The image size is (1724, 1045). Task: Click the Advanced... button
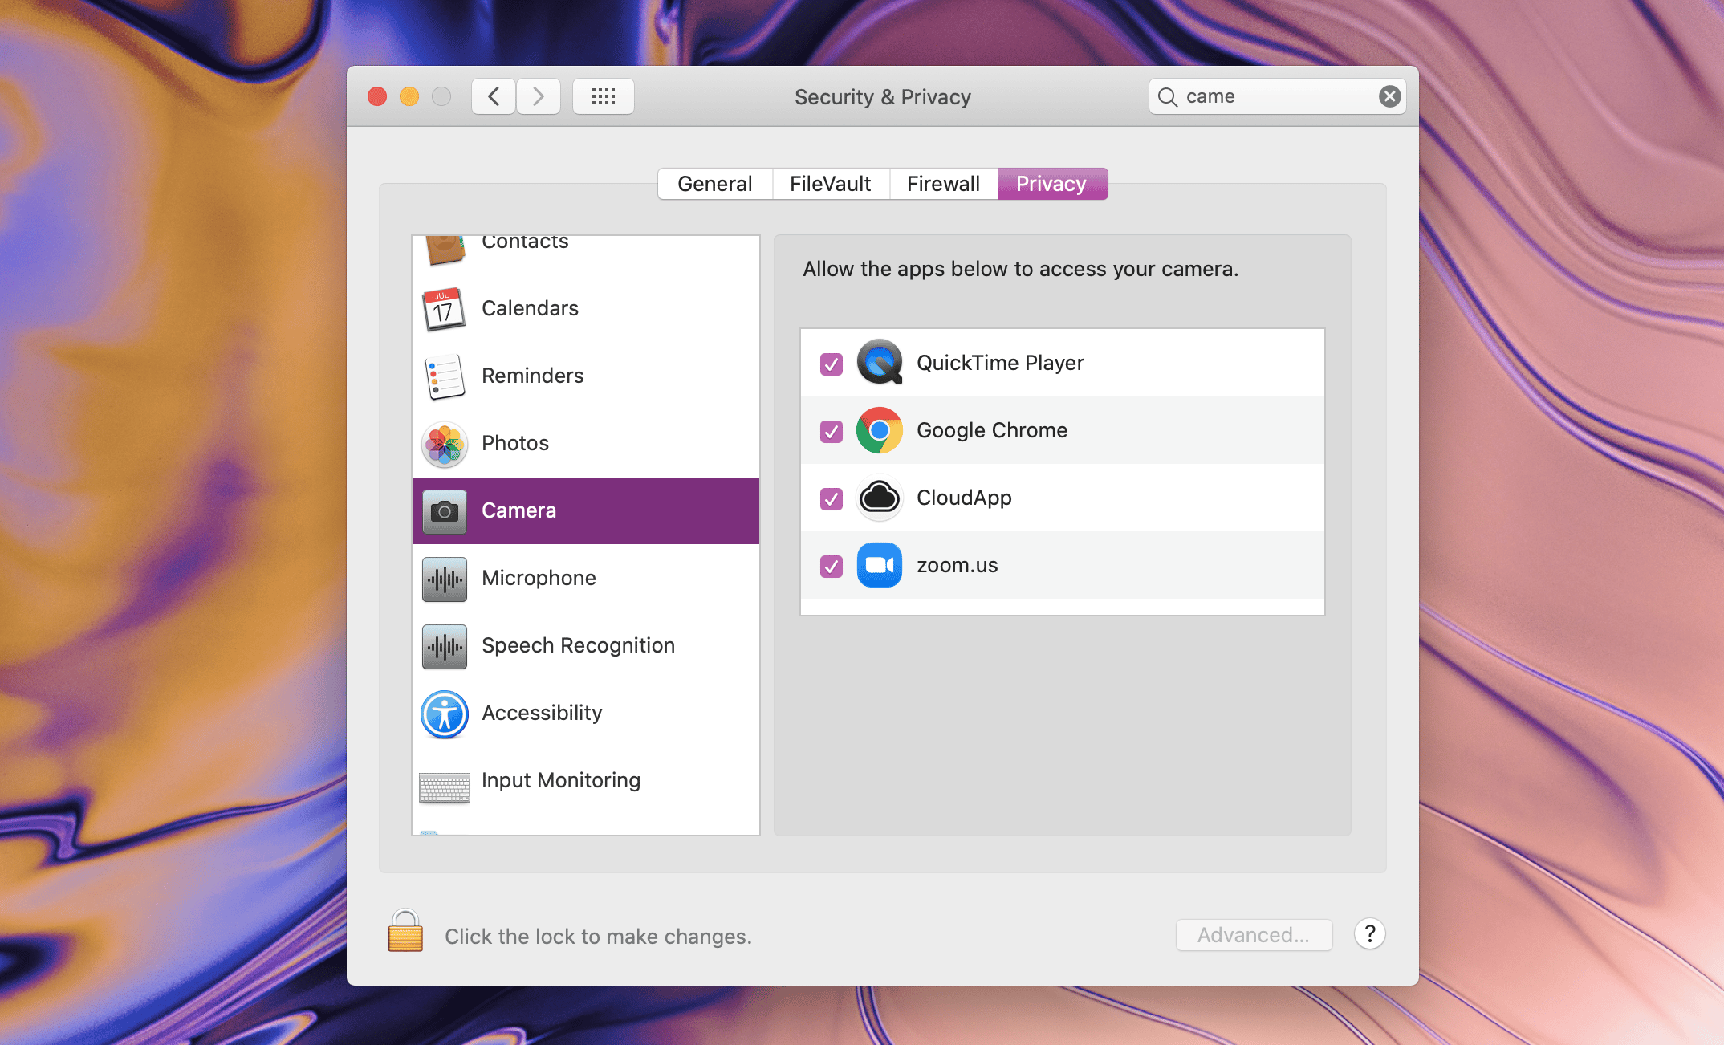click(1254, 935)
